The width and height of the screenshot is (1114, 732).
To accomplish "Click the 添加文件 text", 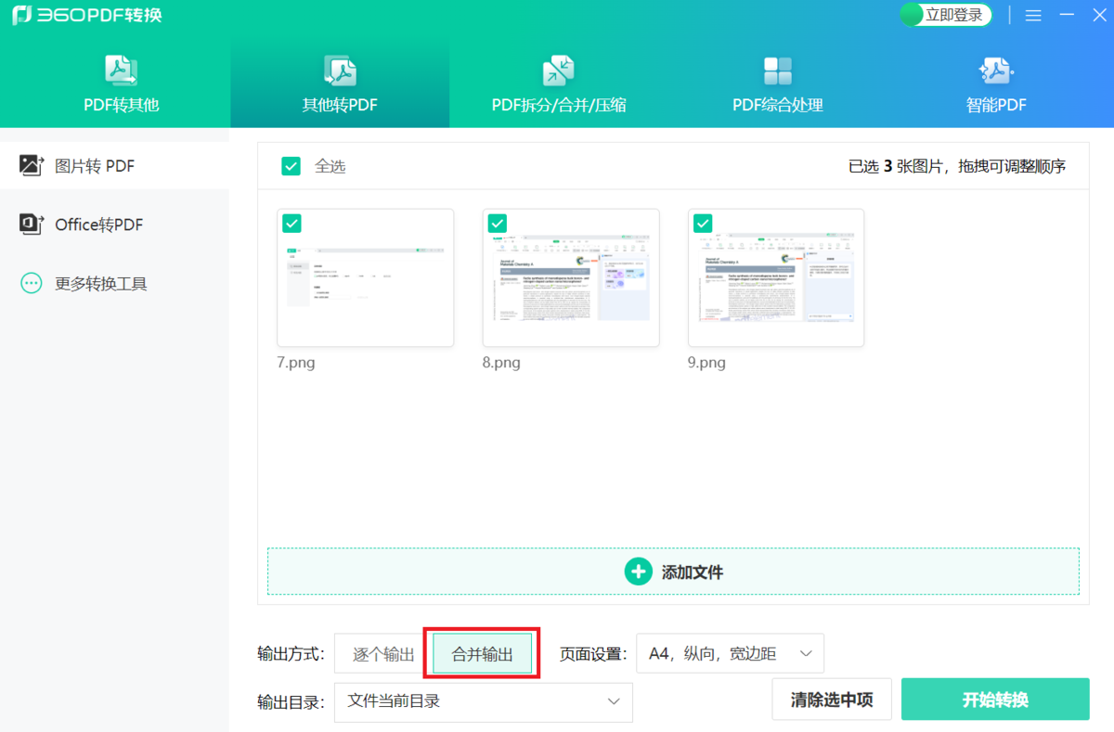I will click(x=693, y=572).
